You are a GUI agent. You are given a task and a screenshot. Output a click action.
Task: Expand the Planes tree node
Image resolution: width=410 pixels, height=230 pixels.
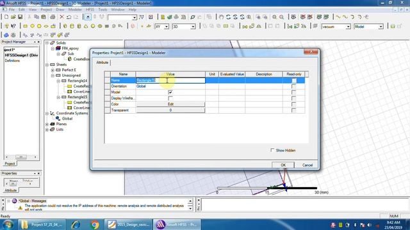point(47,124)
